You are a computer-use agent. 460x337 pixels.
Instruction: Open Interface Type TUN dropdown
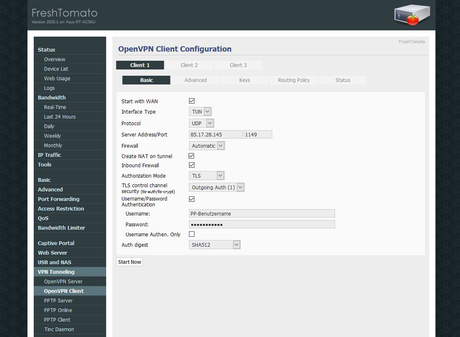click(x=200, y=112)
